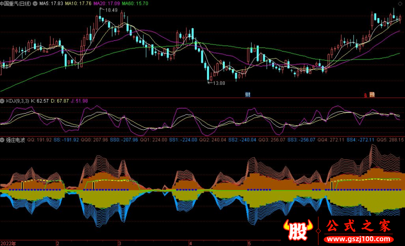Click the SS3: -256.07 value
Screen dimensions: 405x246
click(x=301, y=140)
